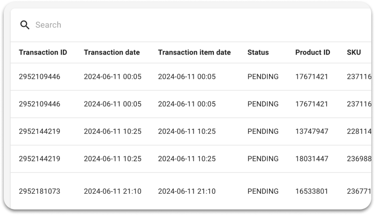Select first row transaction ID 2952109446
This screenshot has width=375, height=215.
39,77
